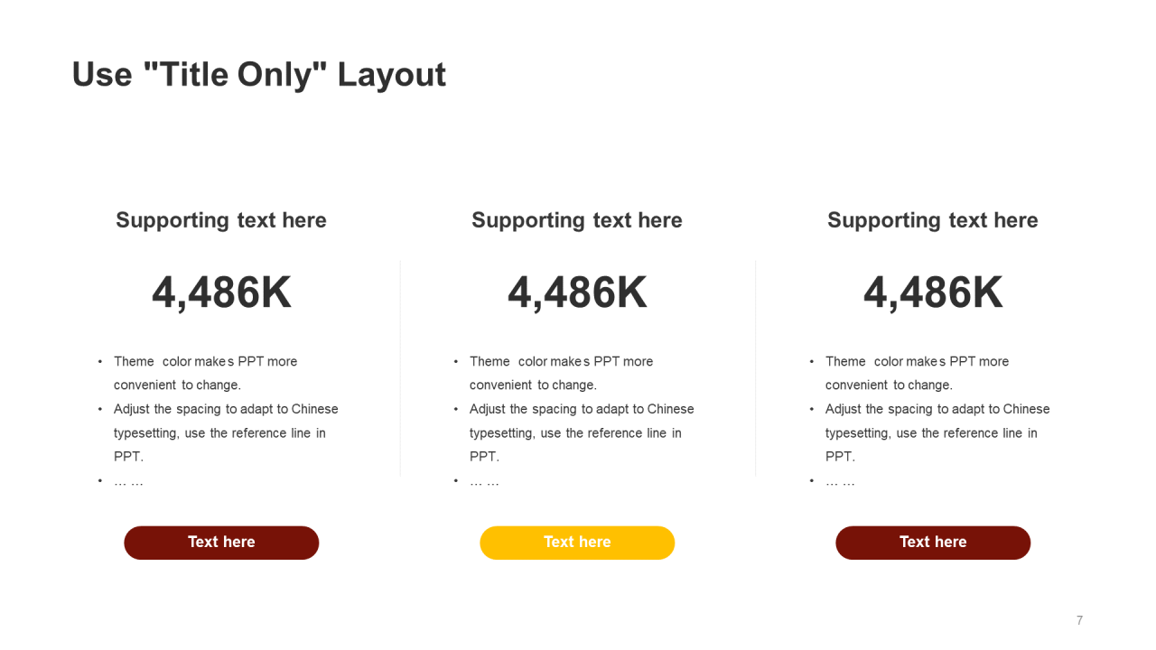1156x650 pixels.
Task: Click the right dark red "Text here" button
Action: (x=933, y=543)
